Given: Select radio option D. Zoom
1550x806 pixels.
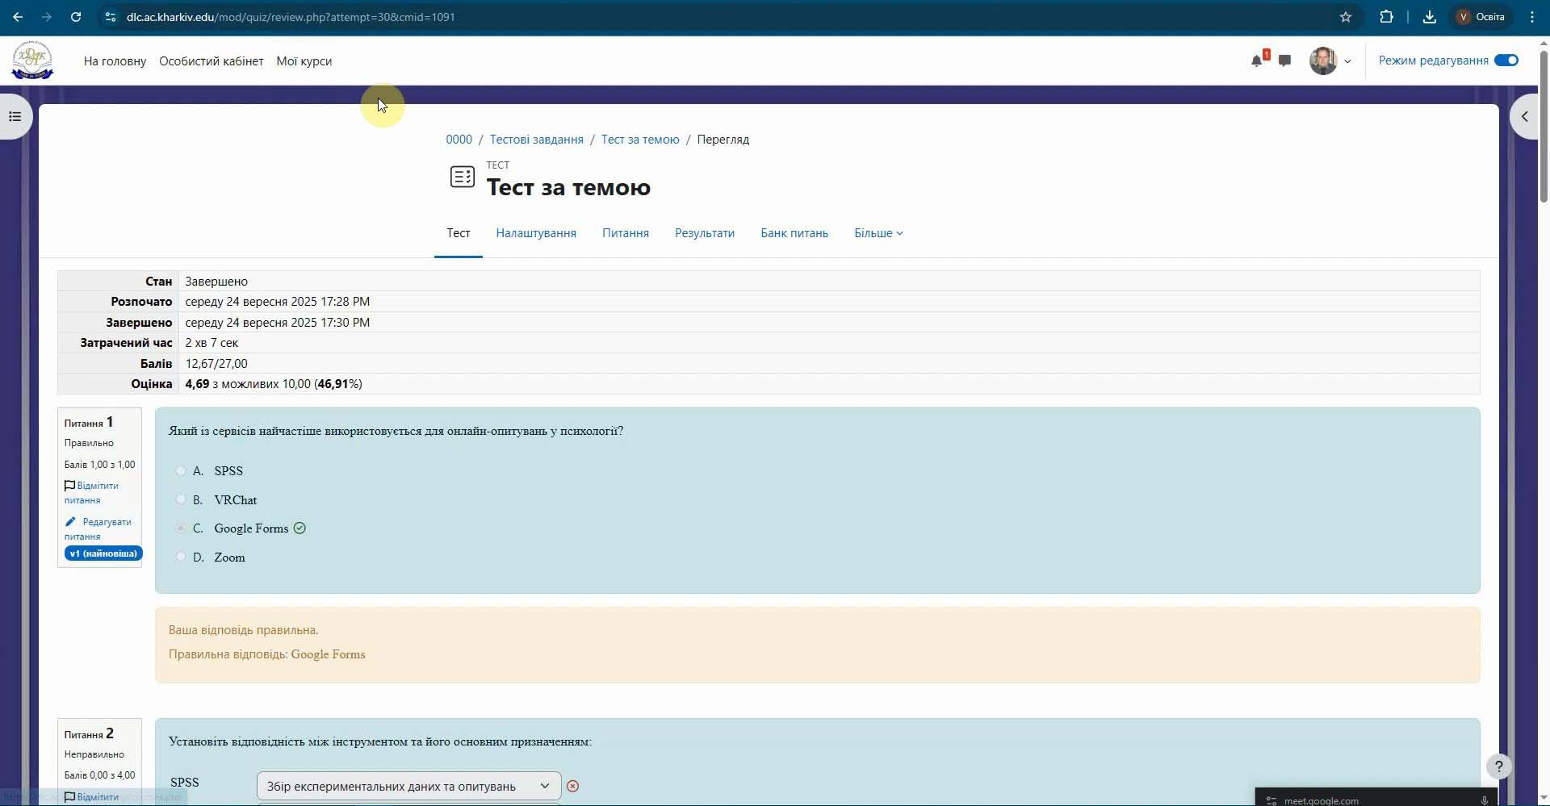Looking at the screenshot, I should (181, 557).
